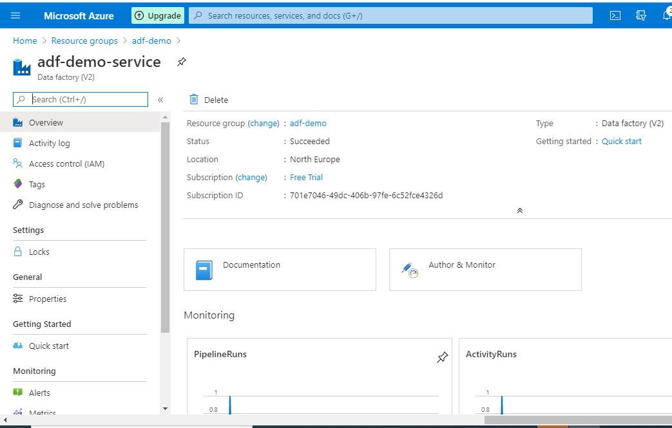The height and width of the screenshot is (428, 672).
Task: Click the Delete trash icon
Action: 194,99
